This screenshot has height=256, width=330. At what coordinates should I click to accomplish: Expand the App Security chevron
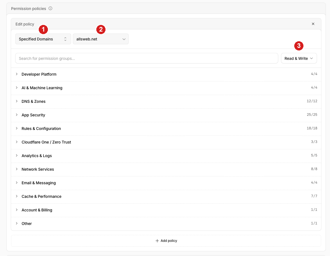pyautogui.click(x=17, y=115)
